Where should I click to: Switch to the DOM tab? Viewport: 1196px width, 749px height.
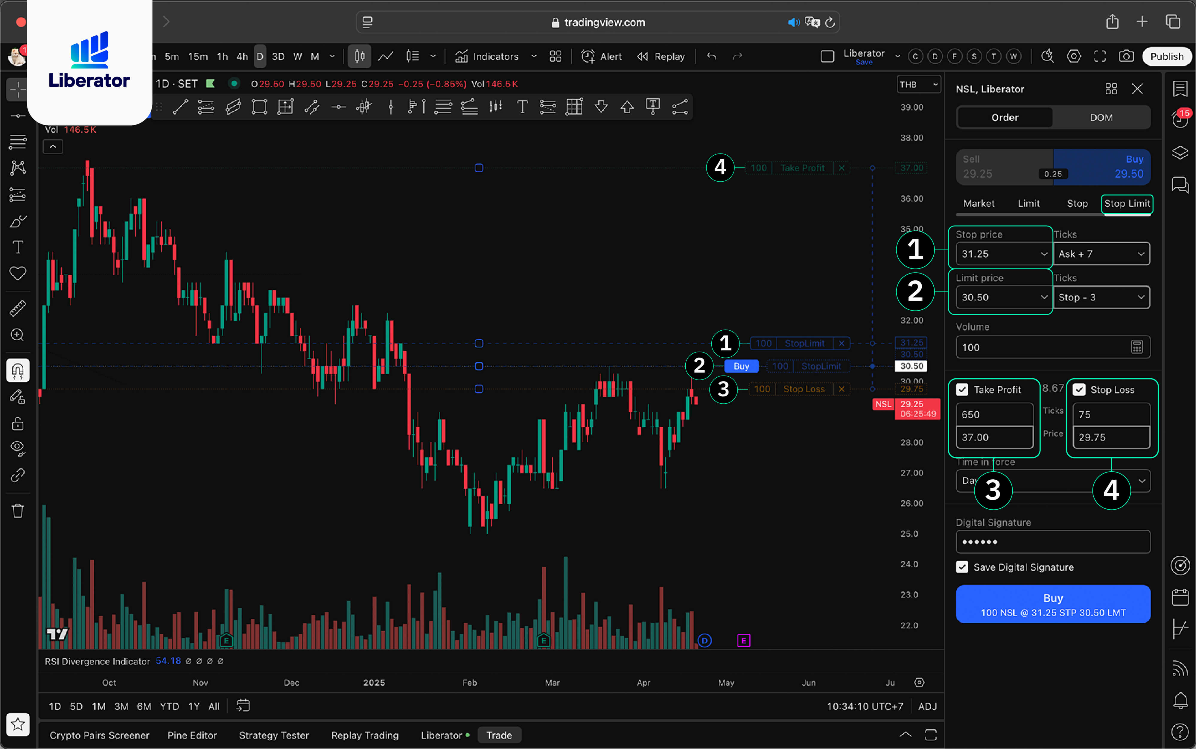pyautogui.click(x=1101, y=118)
